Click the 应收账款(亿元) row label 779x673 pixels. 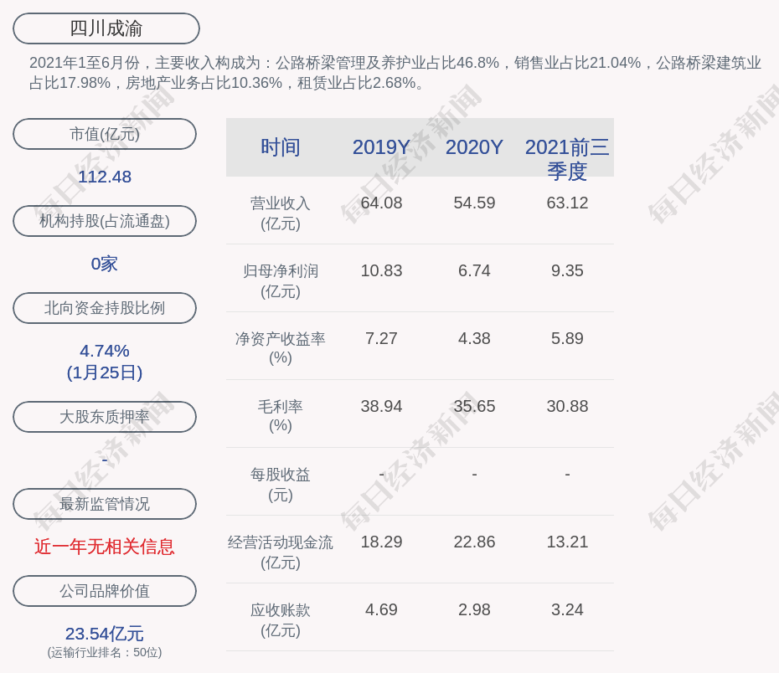pos(281,620)
